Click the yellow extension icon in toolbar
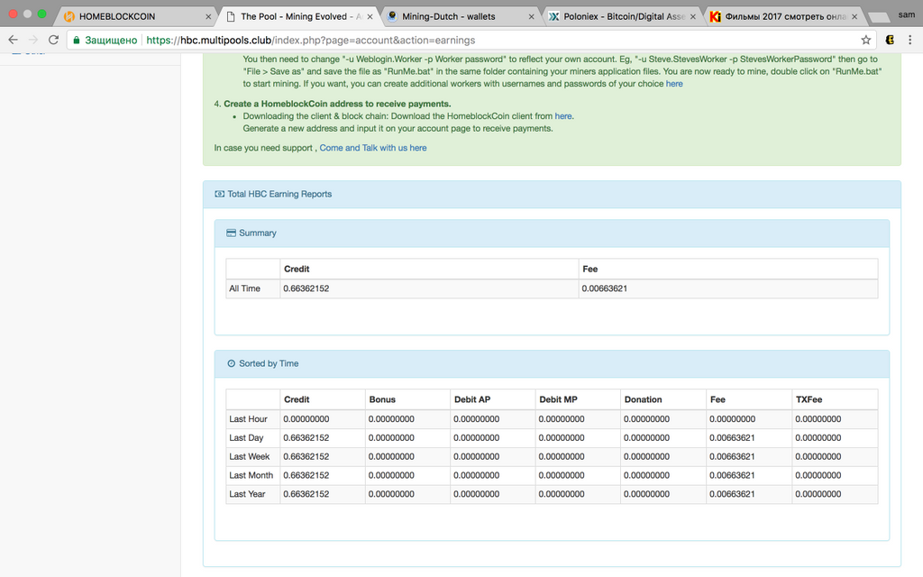 coord(890,40)
